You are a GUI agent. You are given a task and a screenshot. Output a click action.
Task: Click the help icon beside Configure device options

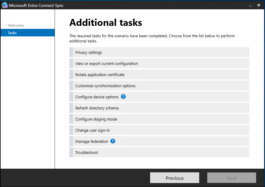click(123, 97)
